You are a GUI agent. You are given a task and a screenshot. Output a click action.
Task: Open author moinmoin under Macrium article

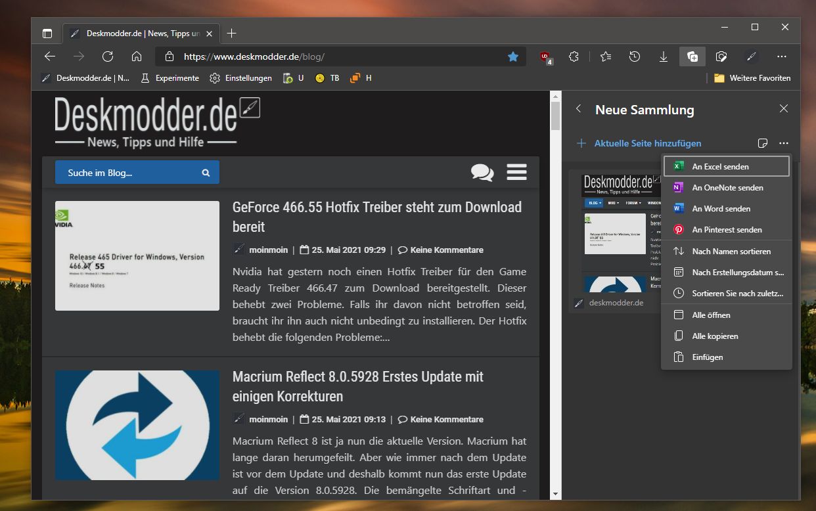(269, 420)
